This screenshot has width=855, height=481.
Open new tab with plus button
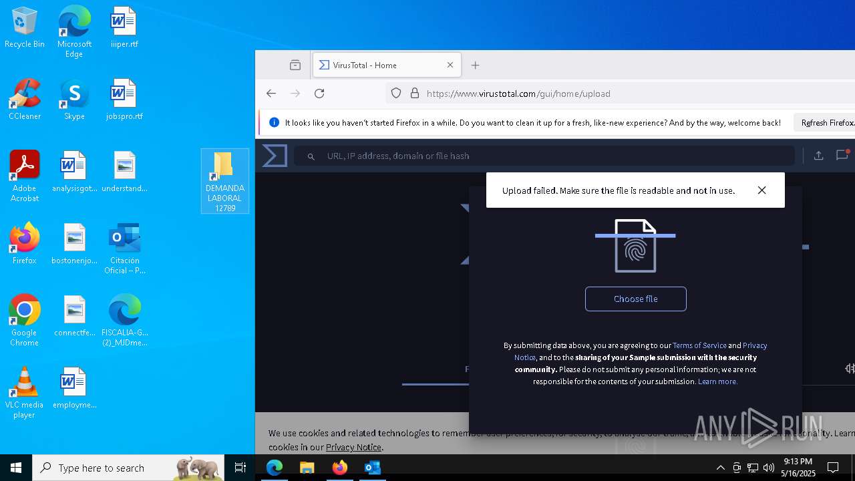(475, 65)
